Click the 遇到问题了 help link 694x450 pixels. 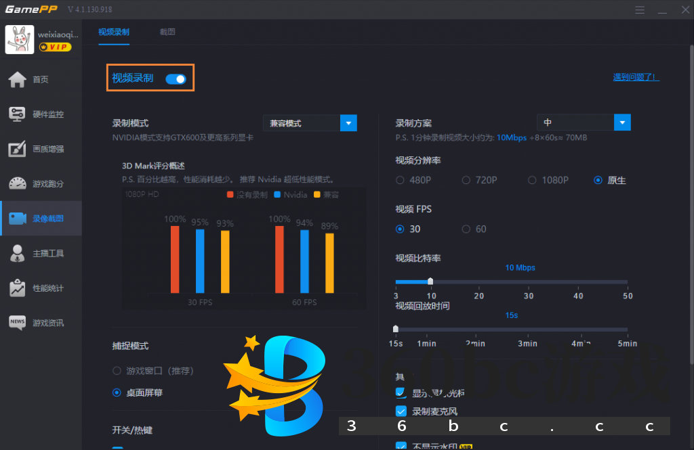point(634,77)
